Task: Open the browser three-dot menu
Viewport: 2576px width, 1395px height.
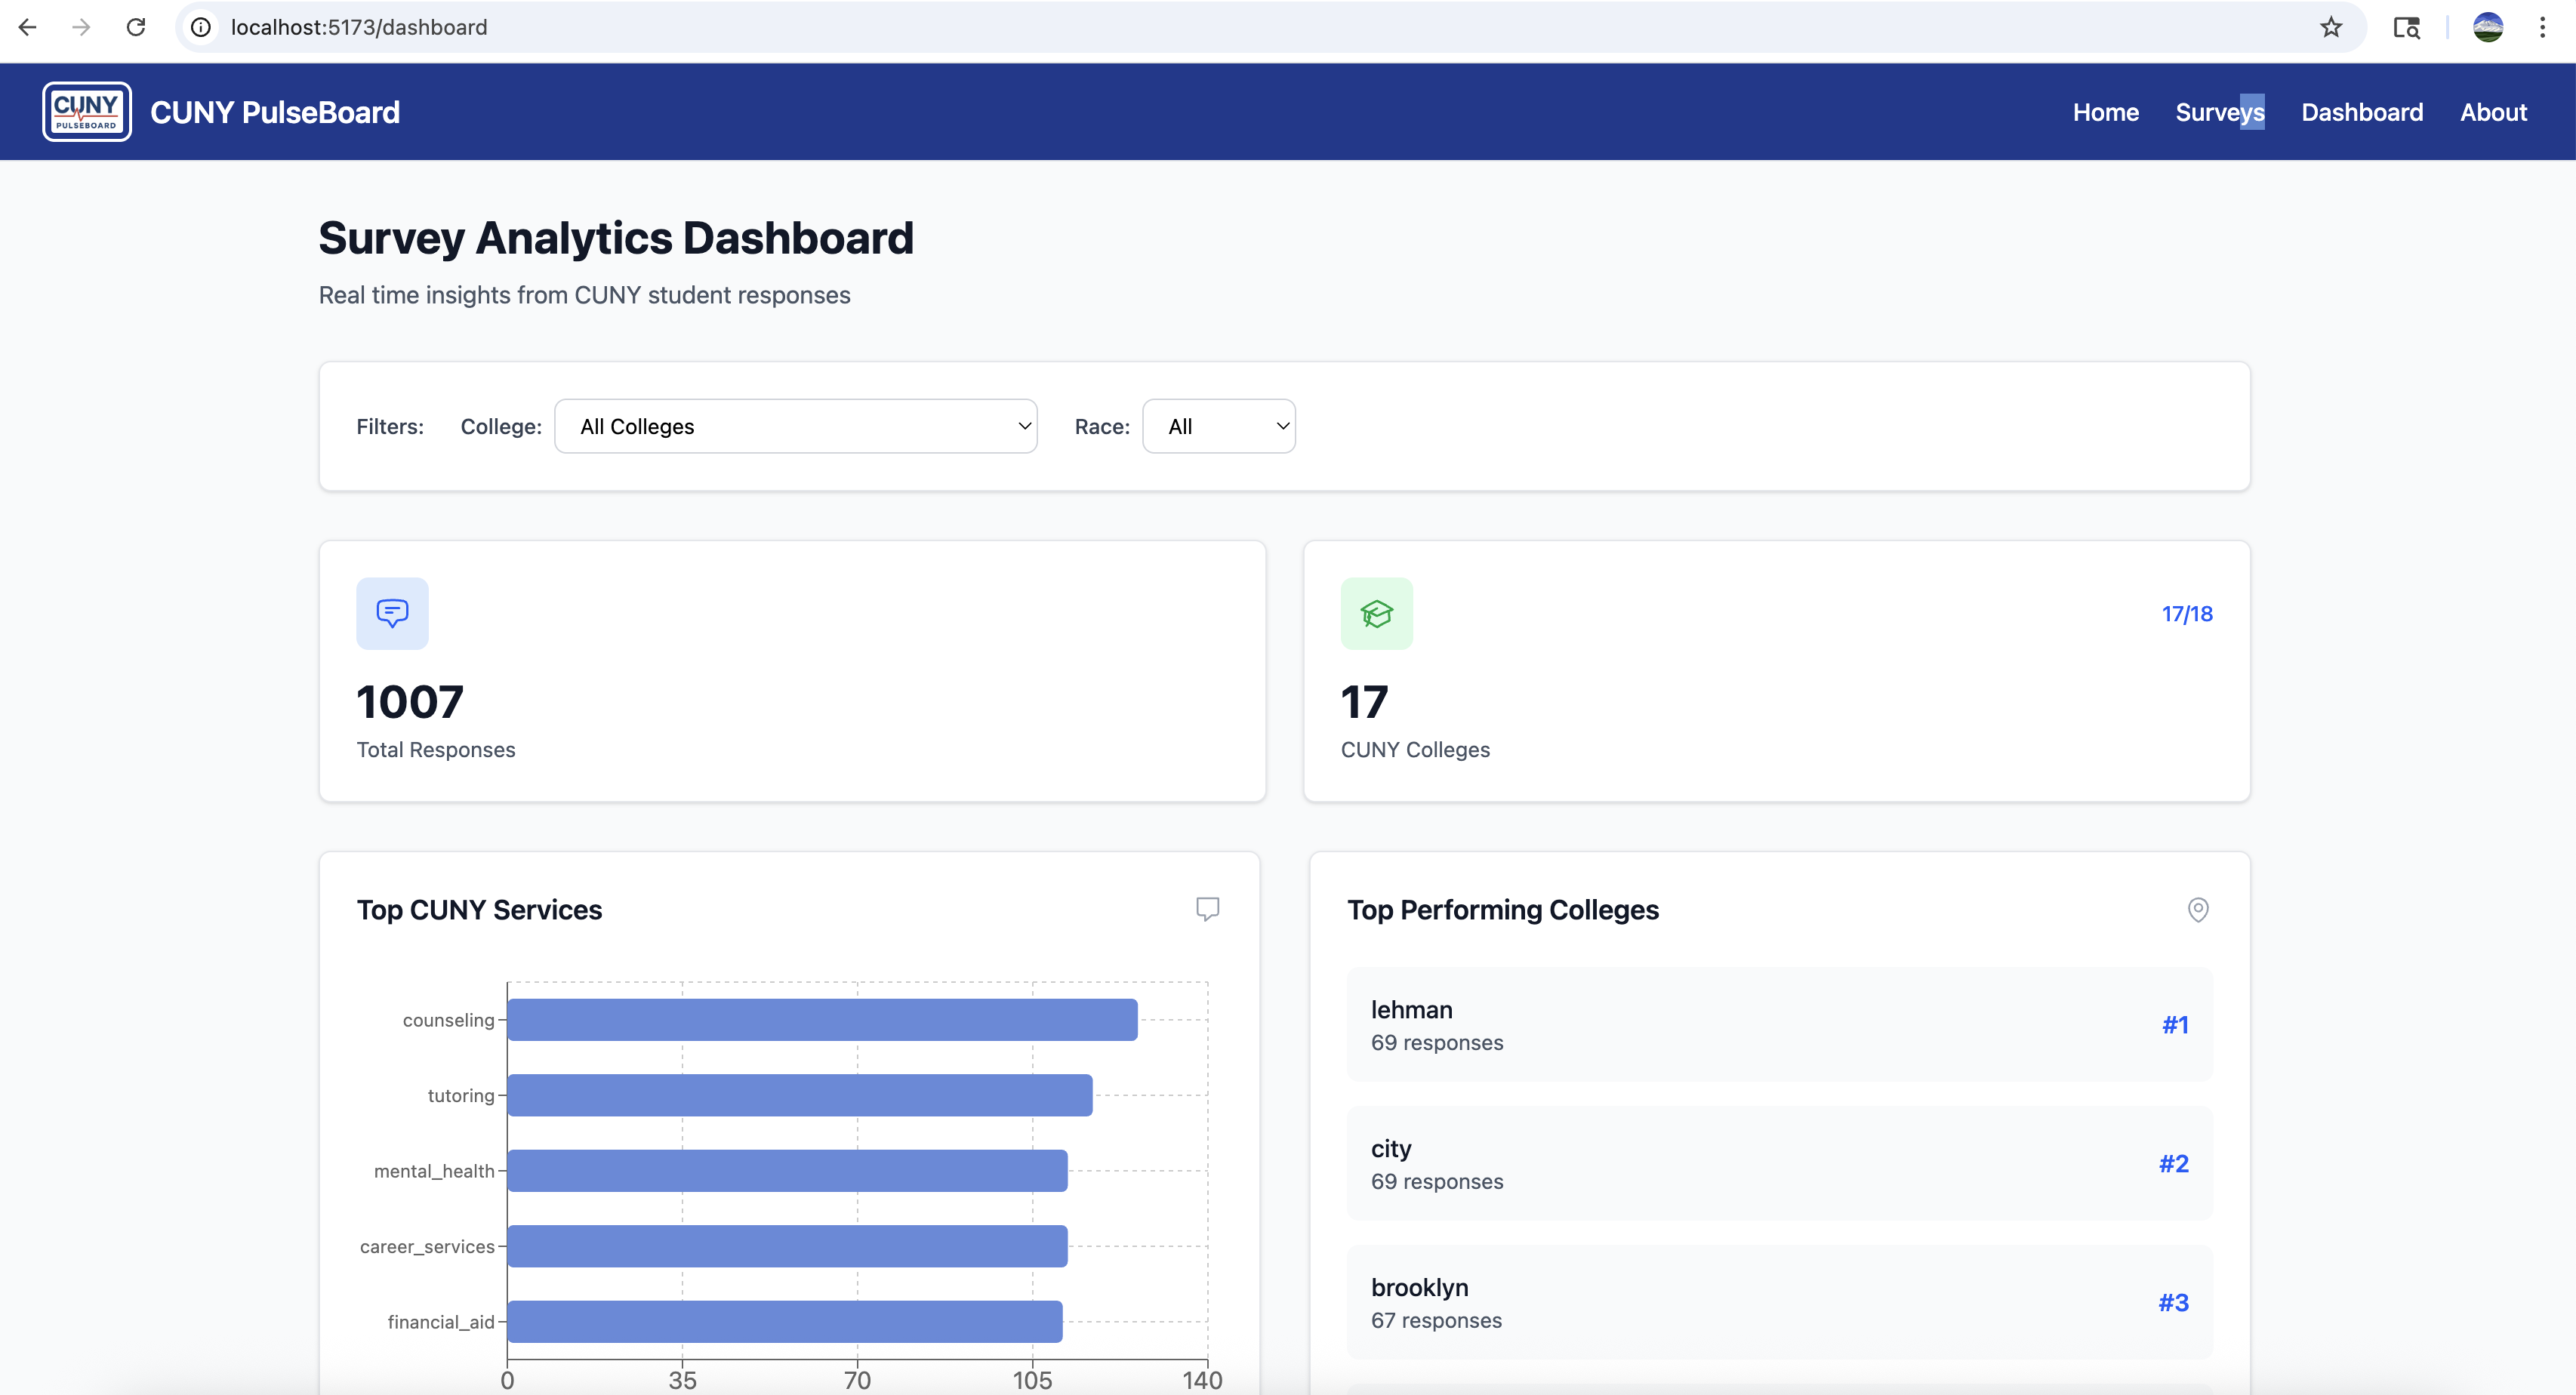Action: (2541, 27)
